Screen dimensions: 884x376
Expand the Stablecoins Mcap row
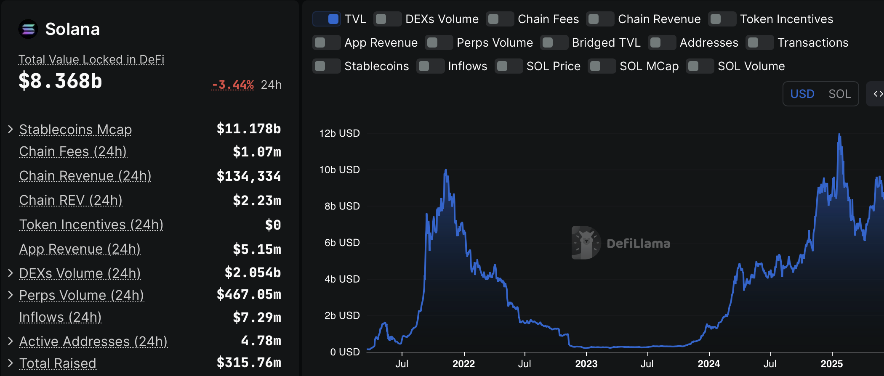(x=10, y=130)
